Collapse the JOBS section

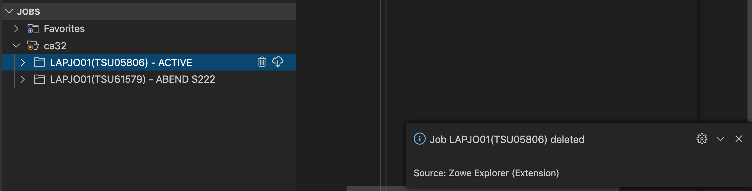9,12
